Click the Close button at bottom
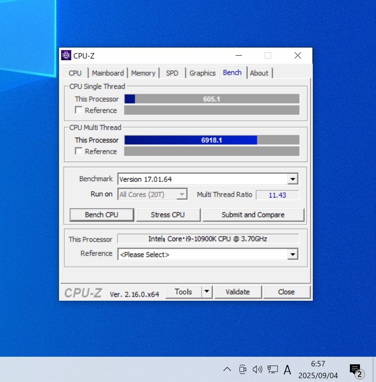Image resolution: width=376 pixels, height=382 pixels. 286,291
